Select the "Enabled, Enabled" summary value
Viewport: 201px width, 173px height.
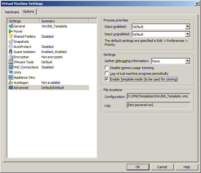coord(54,52)
